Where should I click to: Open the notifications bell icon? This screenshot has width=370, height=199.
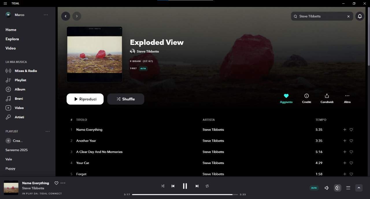360,16
